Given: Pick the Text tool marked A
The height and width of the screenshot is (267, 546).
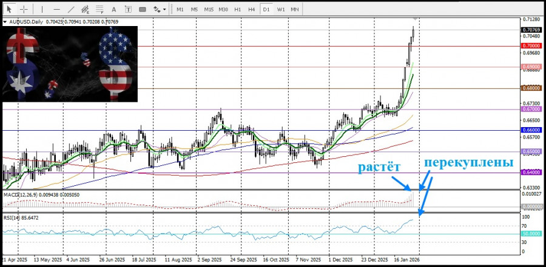Looking at the screenshot, I should 113,10.
